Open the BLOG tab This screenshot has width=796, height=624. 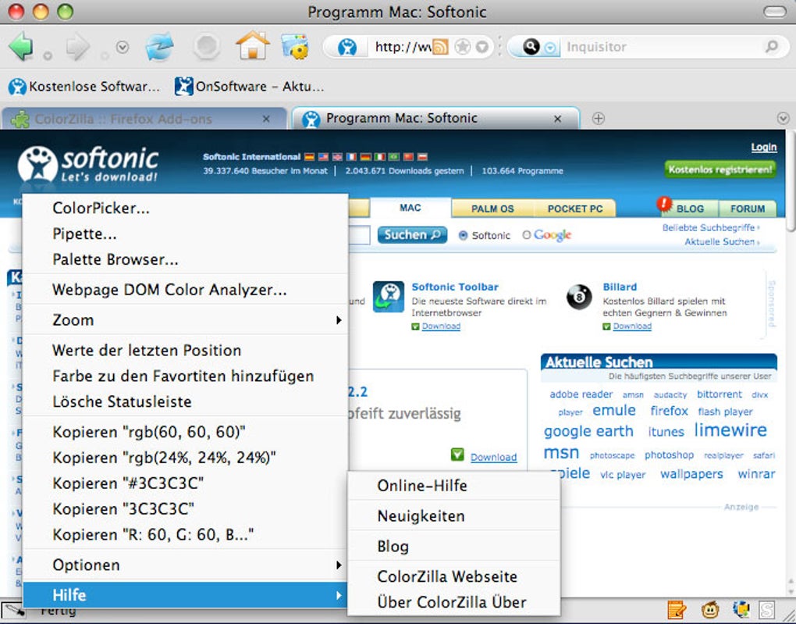coord(690,209)
